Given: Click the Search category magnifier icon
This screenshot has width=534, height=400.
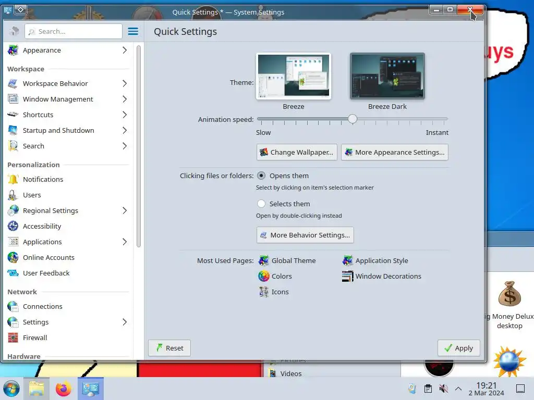Looking at the screenshot, I should point(13,146).
